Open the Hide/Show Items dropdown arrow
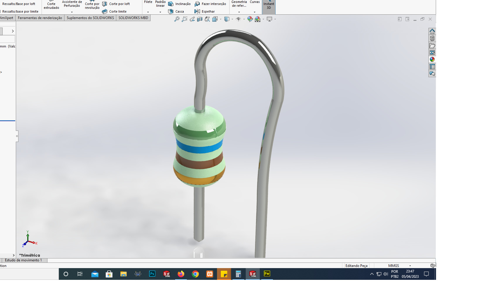 click(244, 19)
